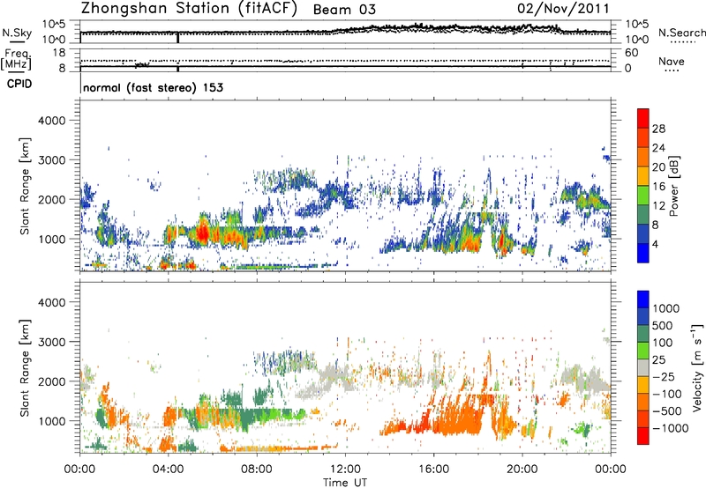Click the 'N.Search' legend label
The width and height of the screenshot is (706, 488).
[681, 33]
